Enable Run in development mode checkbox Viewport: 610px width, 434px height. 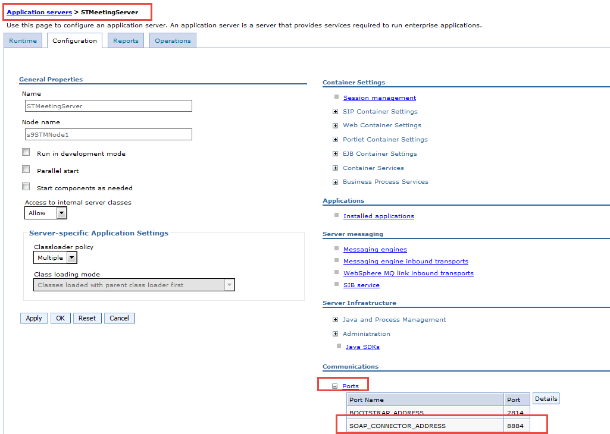(x=26, y=153)
